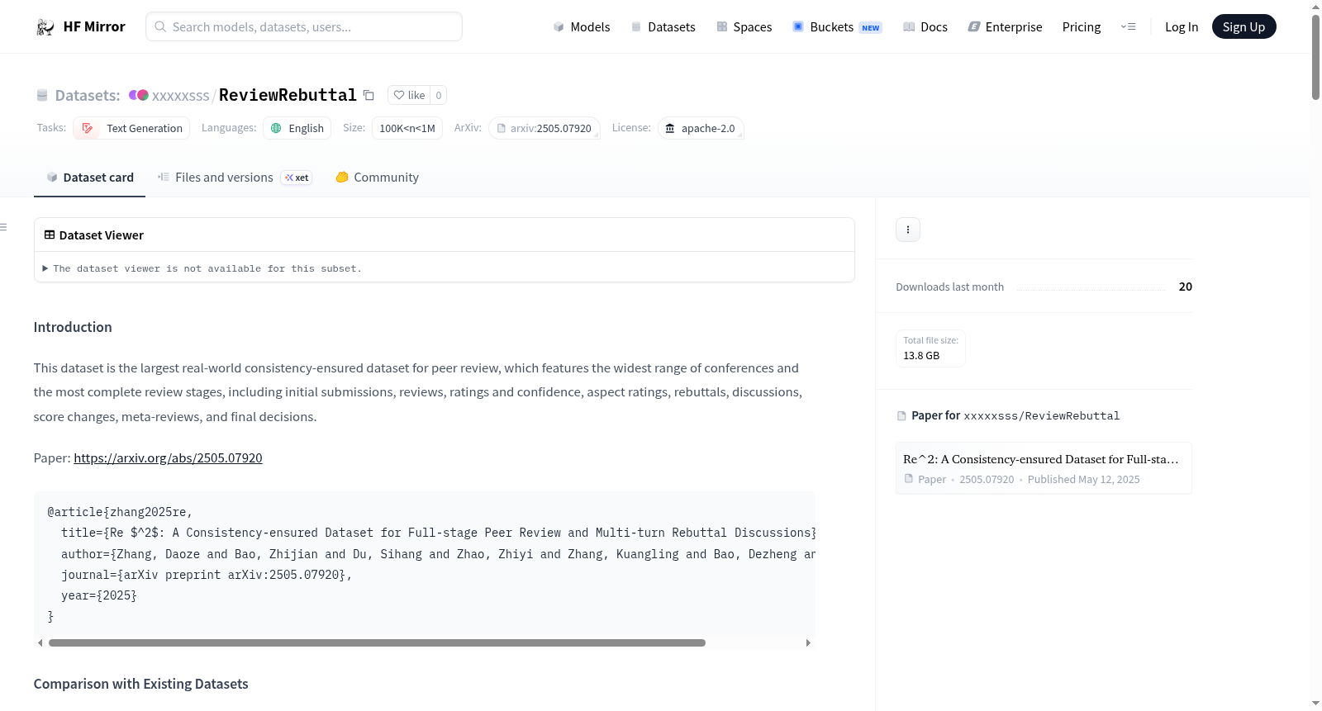
Task: Click the 'Introduction' heading
Action: tap(73, 327)
